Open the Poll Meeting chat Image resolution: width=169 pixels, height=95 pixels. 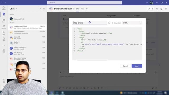pyautogui.click(x=27, y=54)
